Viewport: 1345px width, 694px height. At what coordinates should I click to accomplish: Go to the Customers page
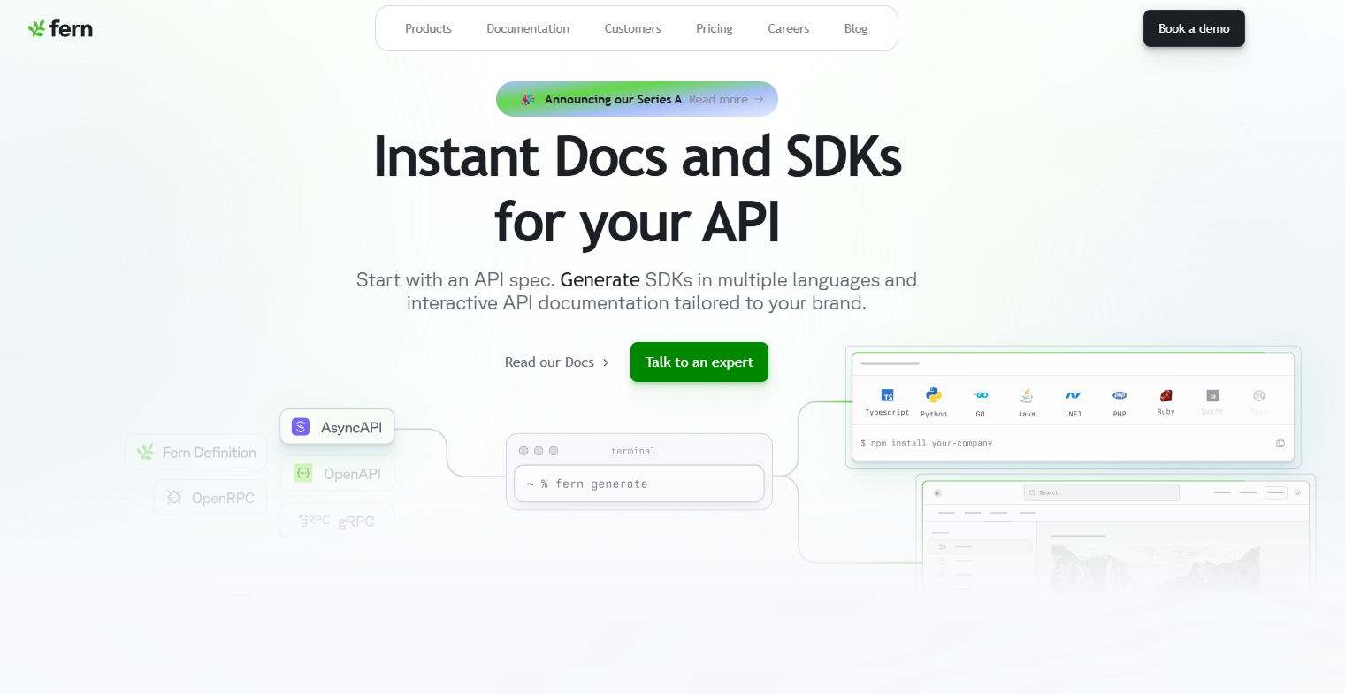632,28
